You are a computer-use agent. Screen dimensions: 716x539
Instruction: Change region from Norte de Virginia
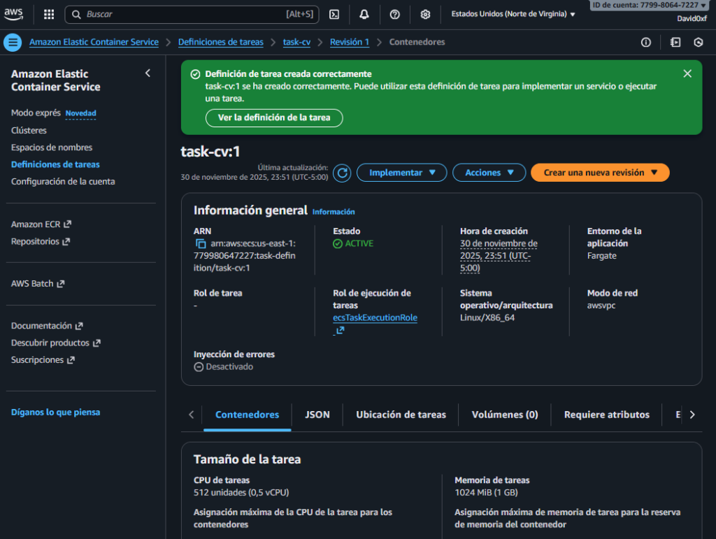coord(513,14)
